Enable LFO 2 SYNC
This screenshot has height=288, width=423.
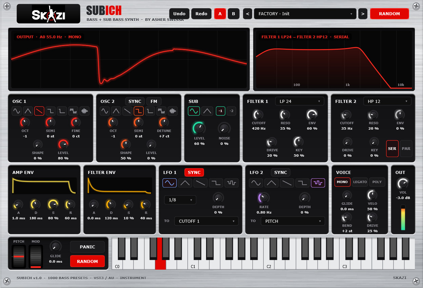281,172
